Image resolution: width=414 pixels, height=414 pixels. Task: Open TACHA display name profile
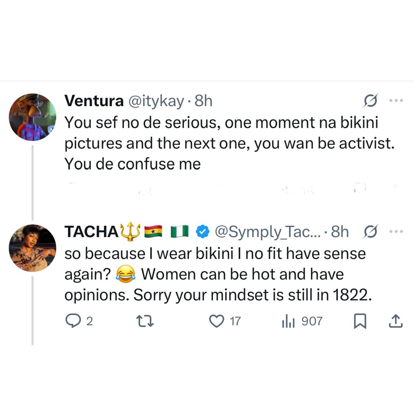pyautogui.click(x=91, y=232)
